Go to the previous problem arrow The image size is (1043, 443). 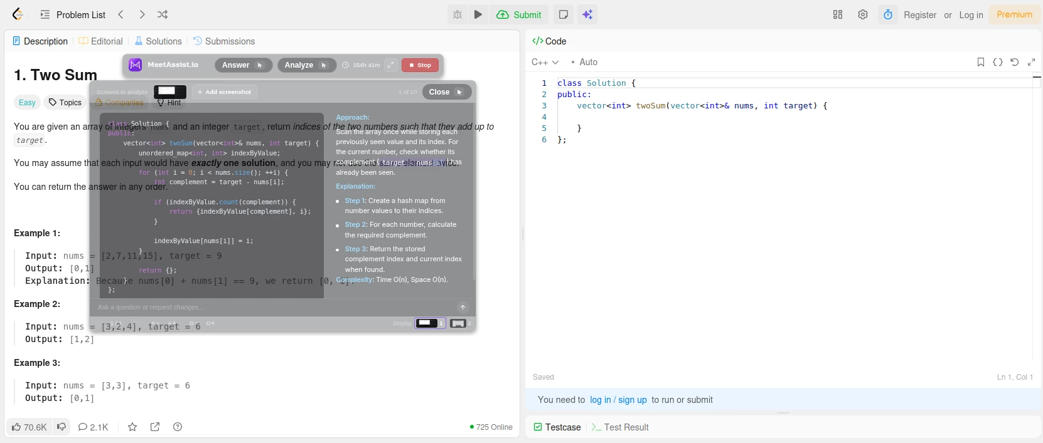[121, 14]
